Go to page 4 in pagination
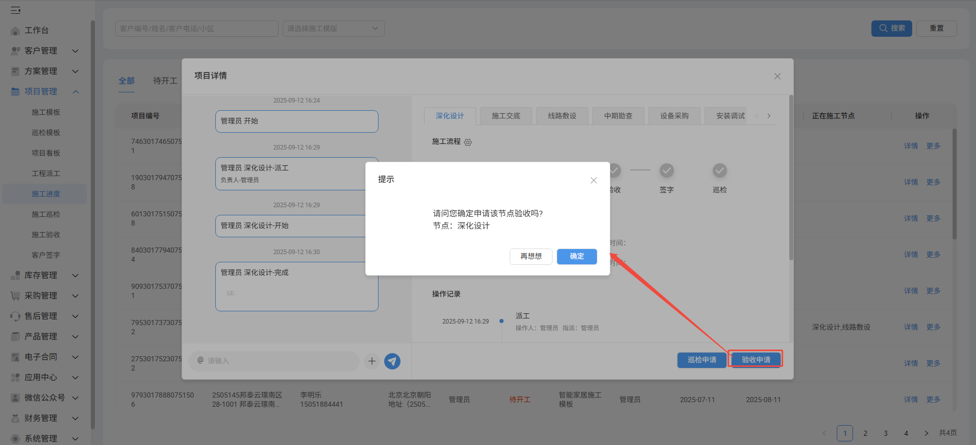 tap(906, 433)
